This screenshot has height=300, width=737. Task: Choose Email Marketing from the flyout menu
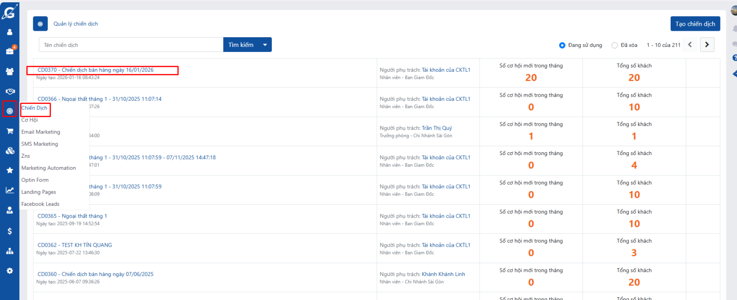(x=41, y=132)
